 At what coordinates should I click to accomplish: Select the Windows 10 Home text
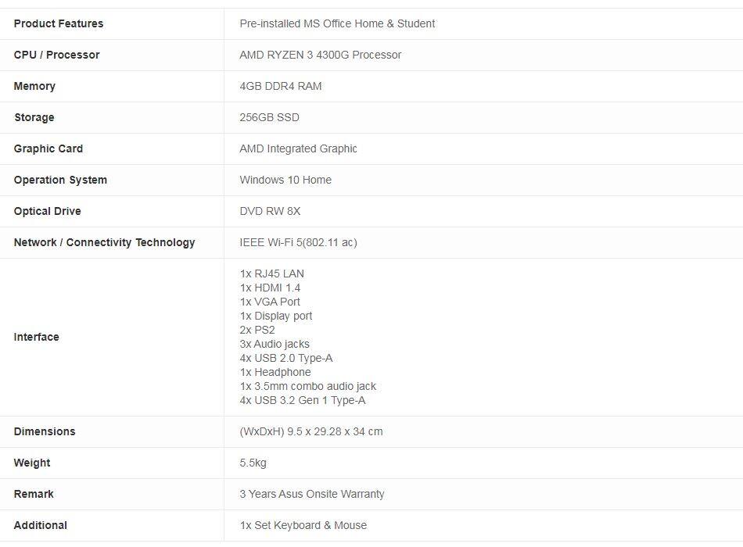coord(285,180)
